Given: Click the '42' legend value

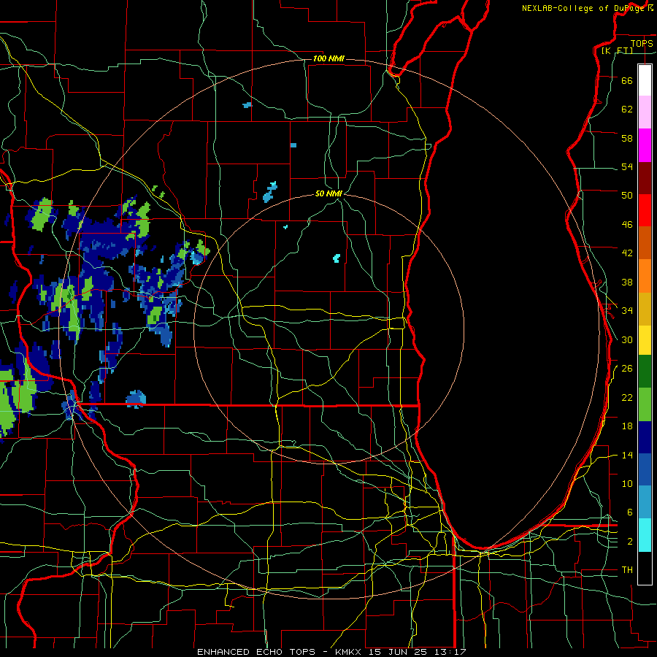Looking at the screenshot, I should [x=627, y=253].
